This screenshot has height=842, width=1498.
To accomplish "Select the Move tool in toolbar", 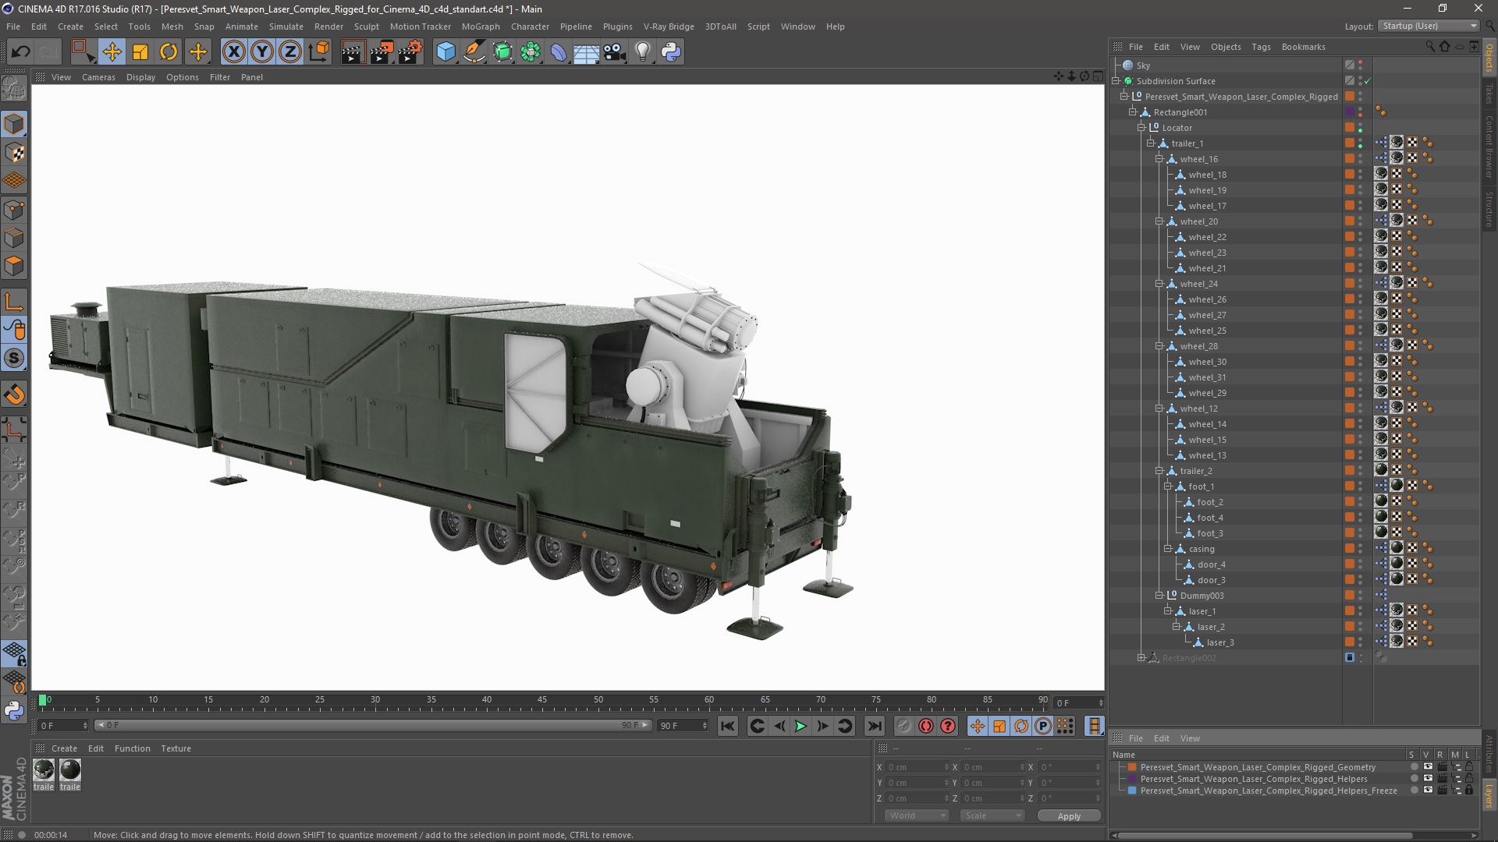I will (x=112, y=52).
